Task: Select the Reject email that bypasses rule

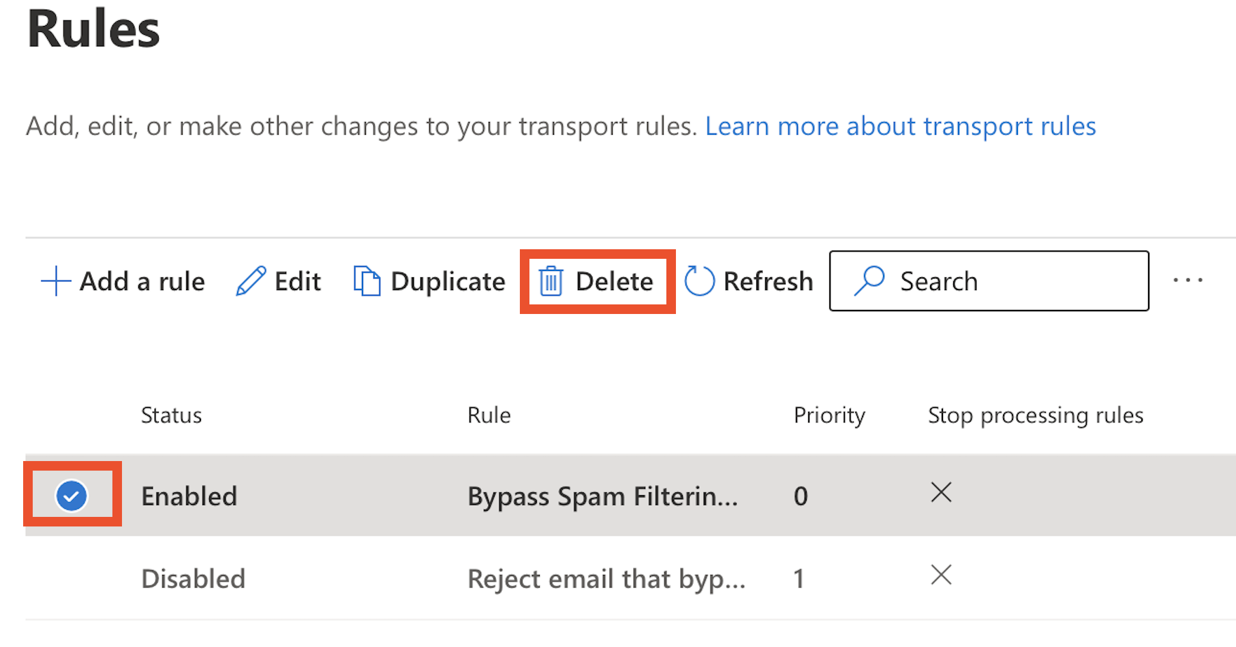Action: click(x=606, y=579)
